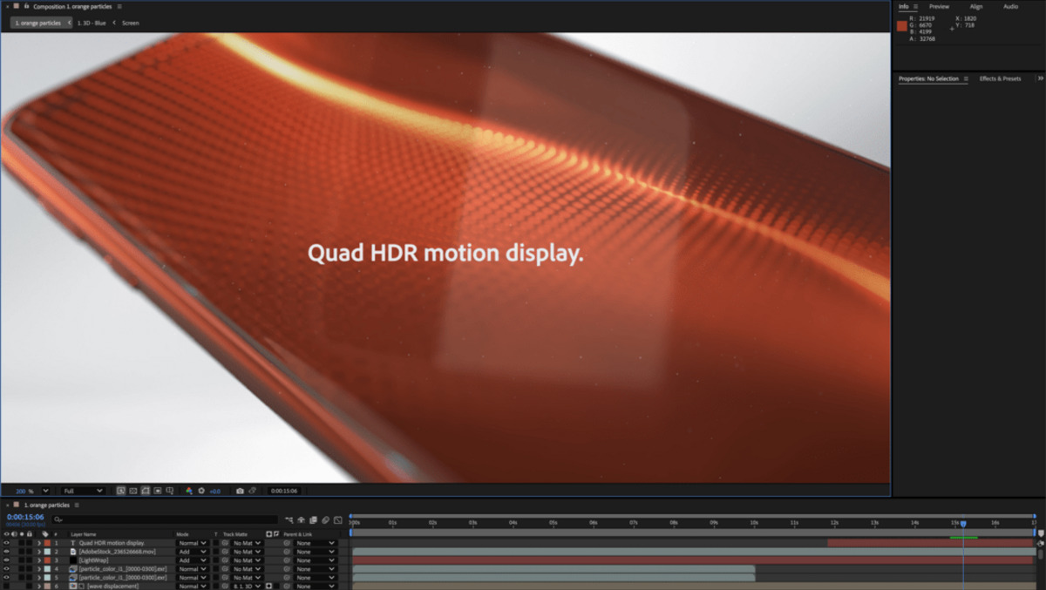Image resolution: width=1046 pixels, height=590 pixels.
Task: Open the timeline panel menu icon
Action: point(77,505)
